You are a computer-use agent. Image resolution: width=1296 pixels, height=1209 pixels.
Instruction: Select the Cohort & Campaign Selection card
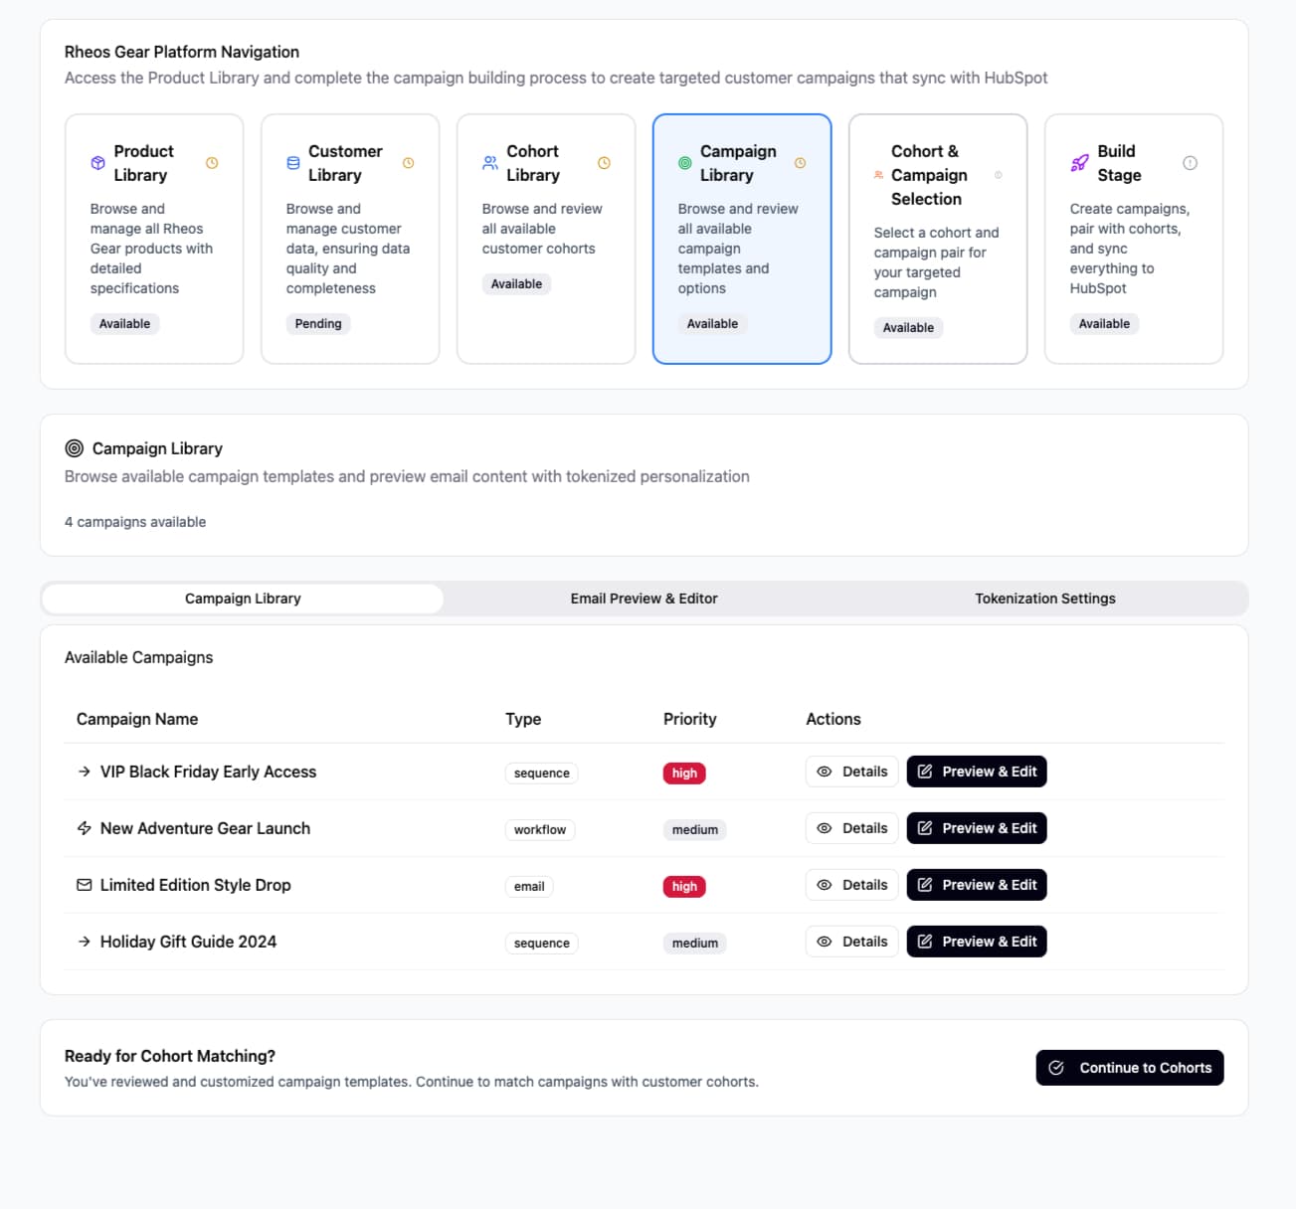937,239
